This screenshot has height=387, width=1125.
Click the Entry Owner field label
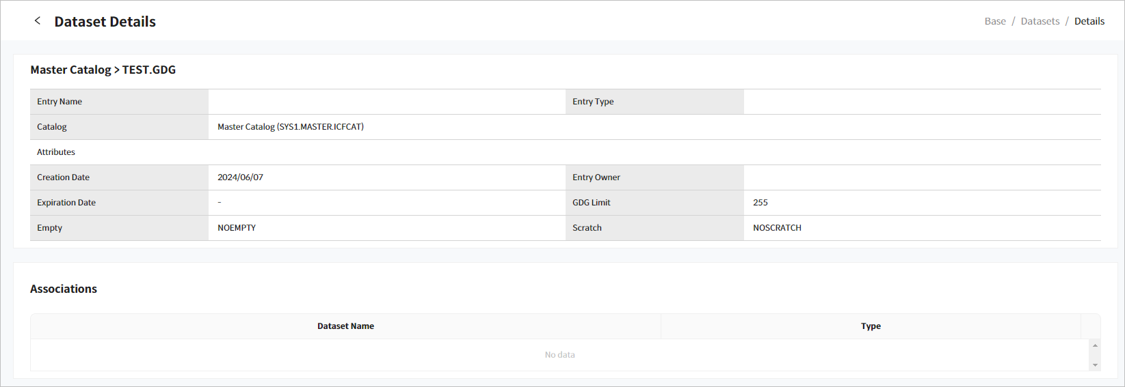[596, 177]
